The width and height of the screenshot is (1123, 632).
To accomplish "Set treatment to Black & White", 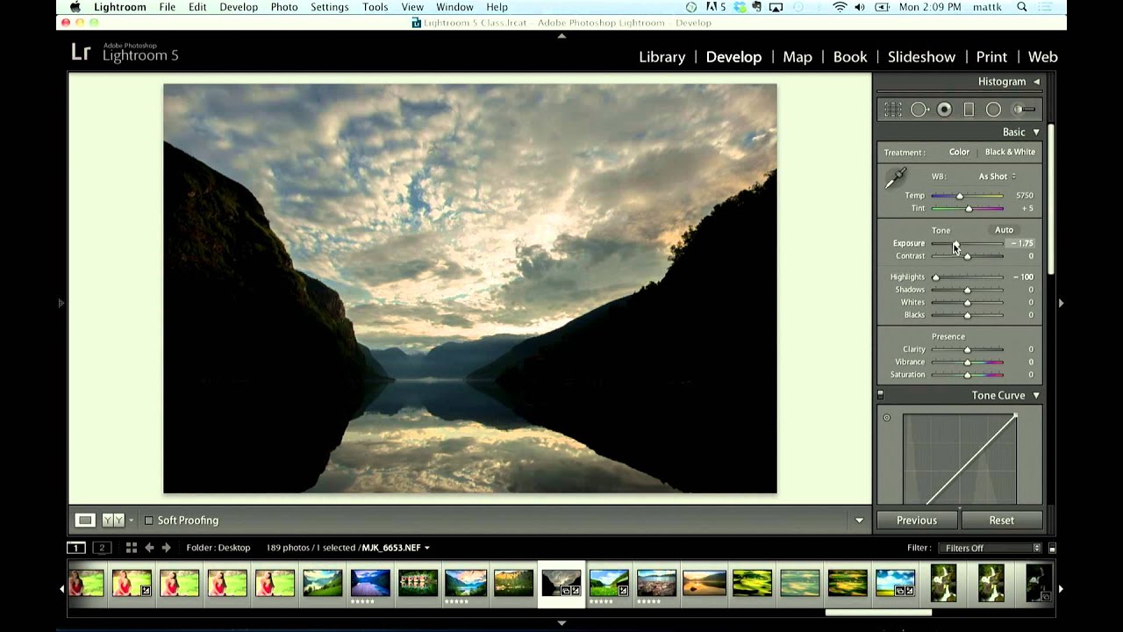I will click(x=1010, y=152).
